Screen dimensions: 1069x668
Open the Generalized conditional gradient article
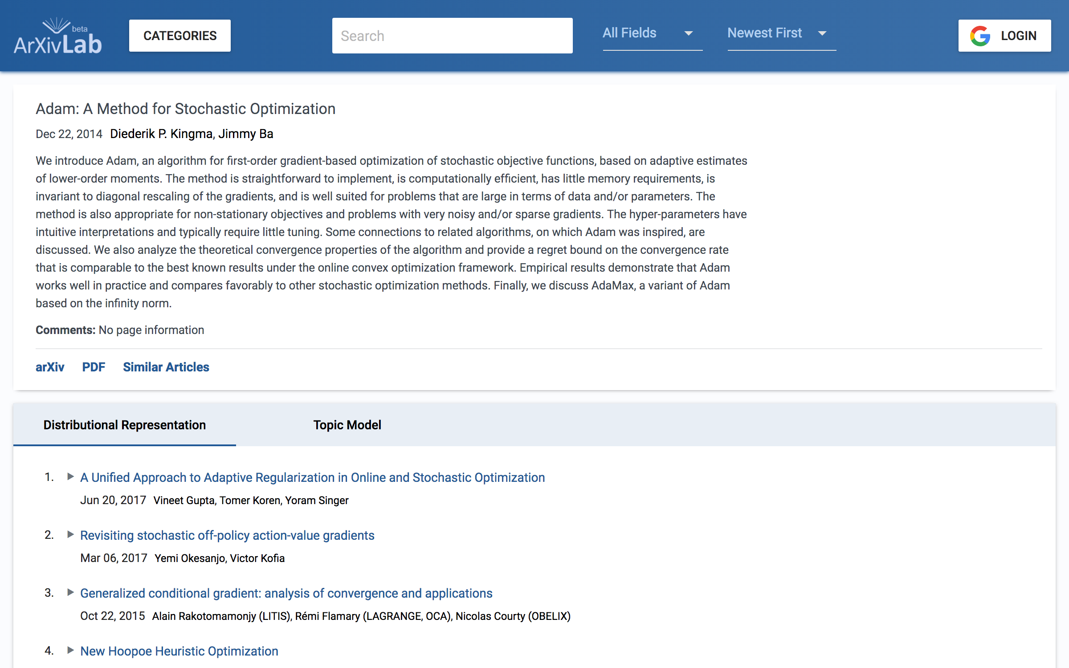286,593
